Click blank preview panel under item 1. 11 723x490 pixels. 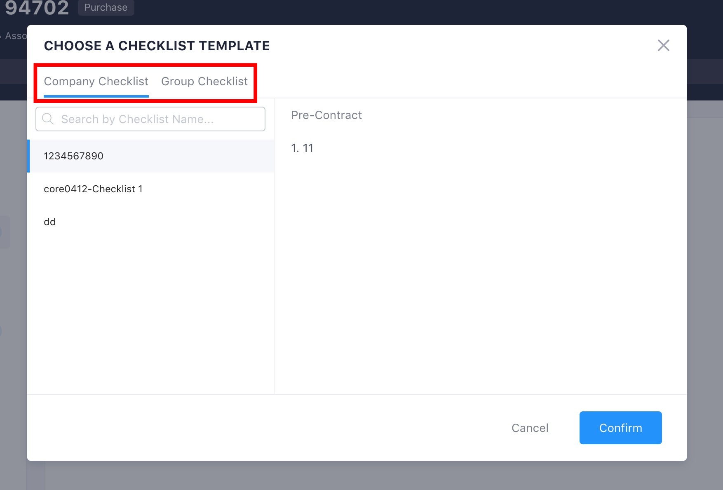click(x=480, y=272)
